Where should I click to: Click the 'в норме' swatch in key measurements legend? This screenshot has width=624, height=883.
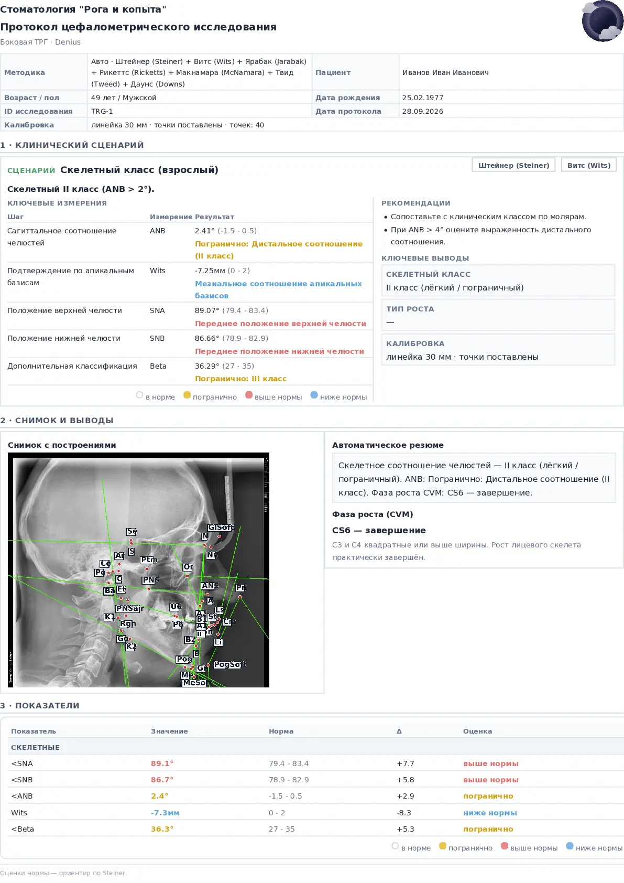point(139,395)
